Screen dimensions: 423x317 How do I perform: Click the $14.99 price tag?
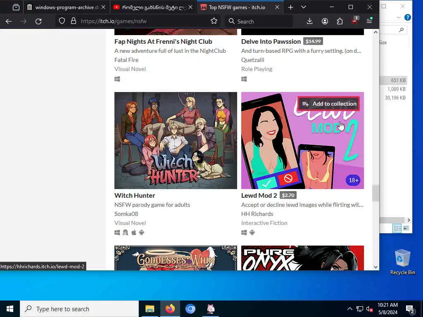(313, 41)
